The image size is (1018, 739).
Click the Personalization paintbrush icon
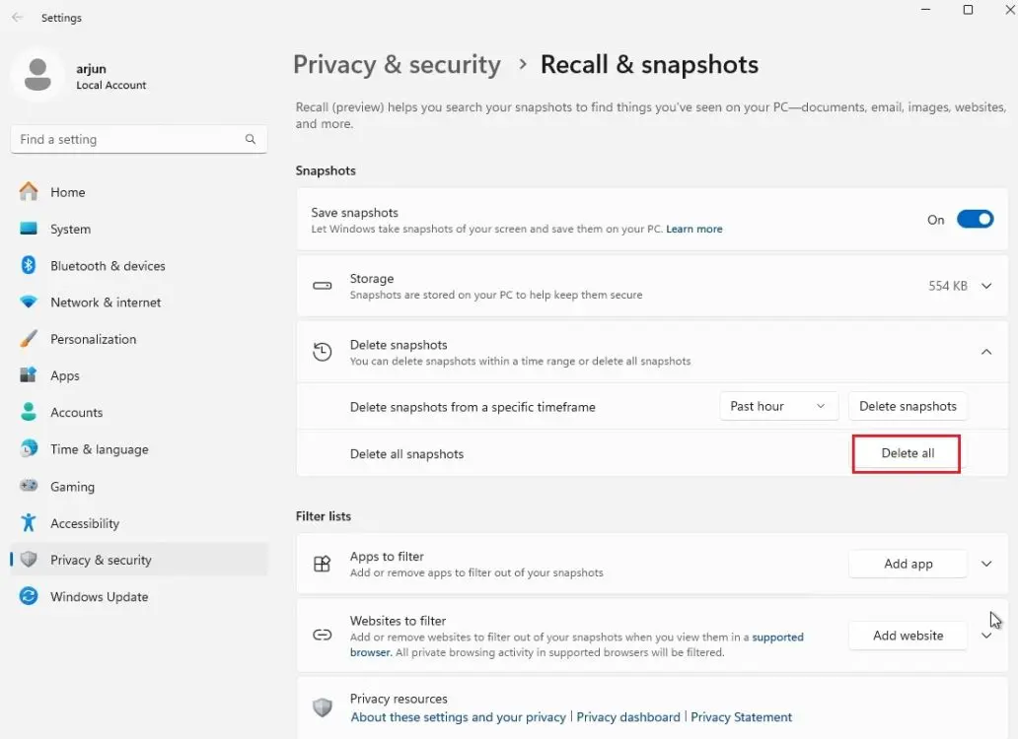point(29,339)
